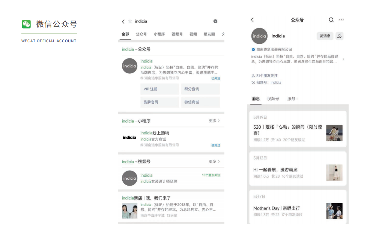Go back from the indicia search screen

pyautogui.click(x=123, y=21)
